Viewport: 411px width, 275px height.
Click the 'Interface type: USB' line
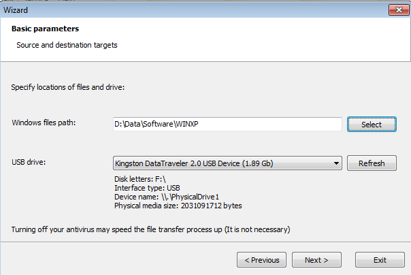[x=147, y=188]
